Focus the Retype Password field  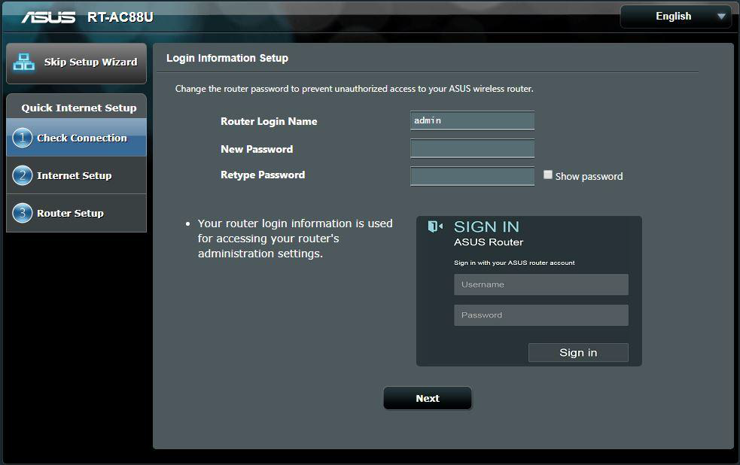pyautogui.click(x=473, y=176)
